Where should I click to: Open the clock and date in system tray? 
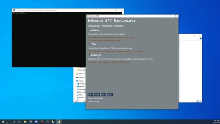click(x=216, y=122)
